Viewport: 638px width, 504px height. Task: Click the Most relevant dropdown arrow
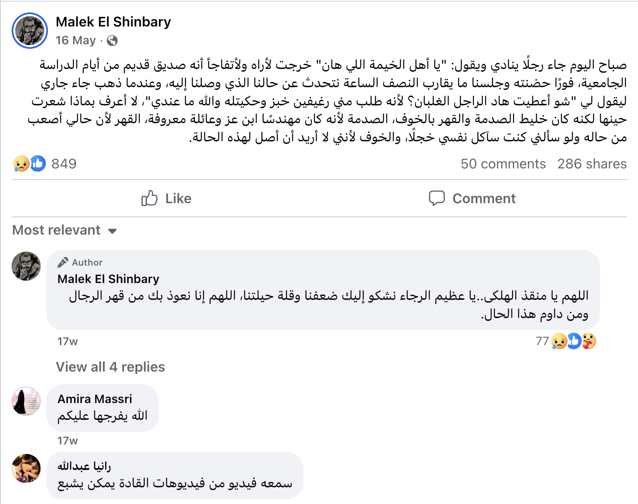click(x=112, y=231)
